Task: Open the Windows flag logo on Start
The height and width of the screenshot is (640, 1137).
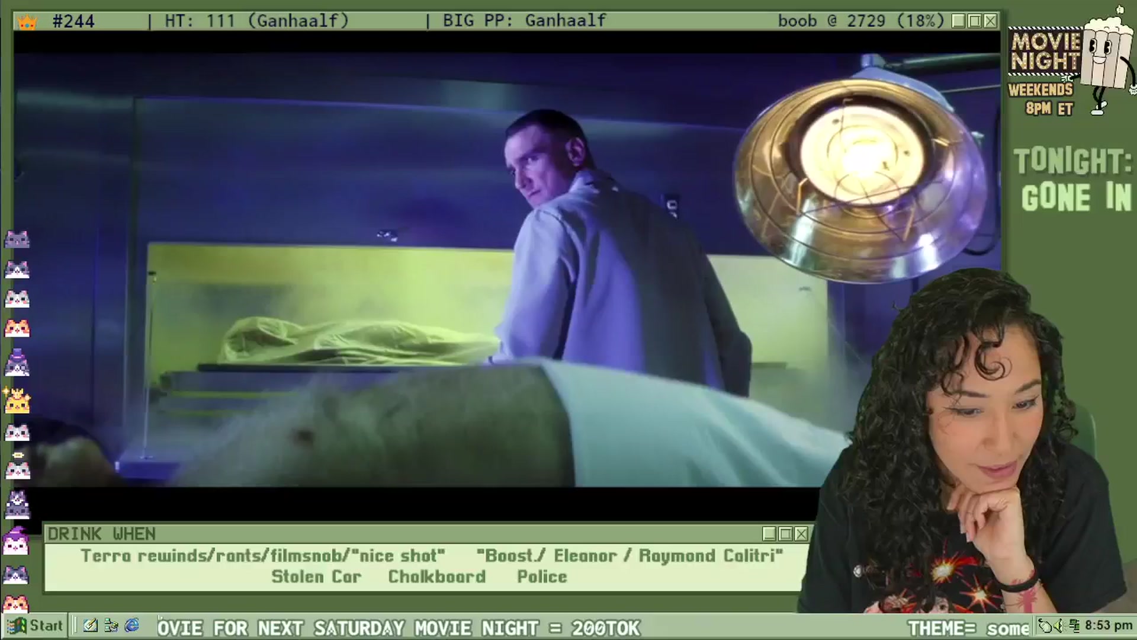Action: point(17,626)
